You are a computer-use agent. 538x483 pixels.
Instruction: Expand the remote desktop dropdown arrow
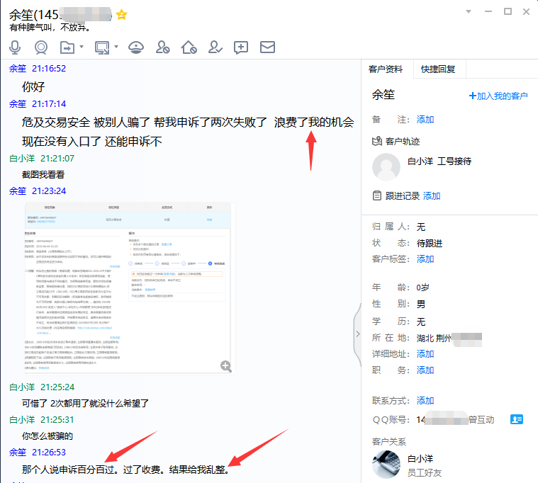[116, 46]
